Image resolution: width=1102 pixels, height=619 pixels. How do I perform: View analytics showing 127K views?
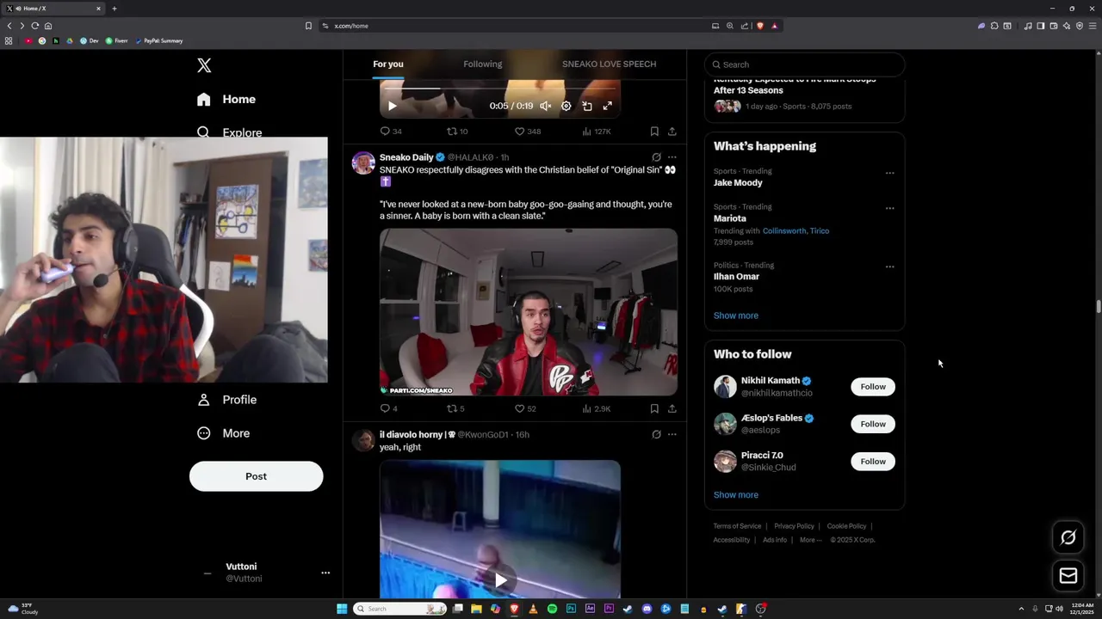pos(597,132)
